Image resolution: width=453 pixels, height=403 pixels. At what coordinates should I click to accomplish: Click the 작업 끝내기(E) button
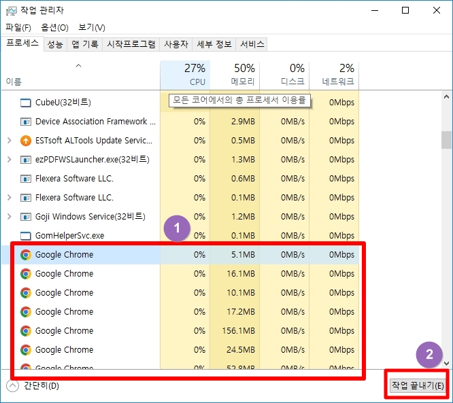click(x=417, y=386)
